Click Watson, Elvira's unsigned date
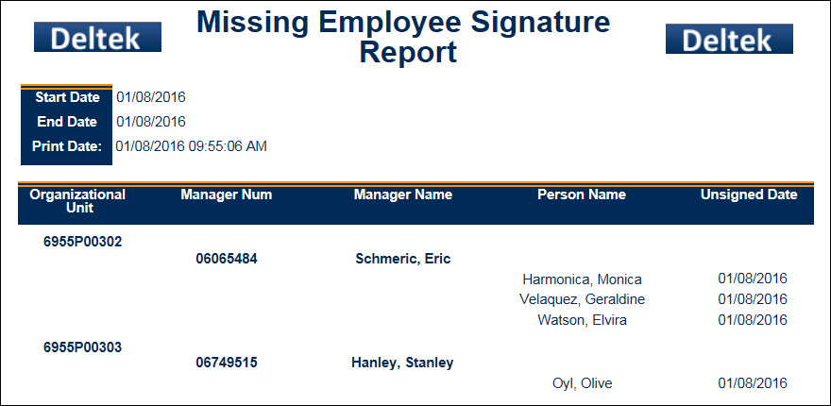The width and height of the screenshot is (831, 406). pos(753,320)
